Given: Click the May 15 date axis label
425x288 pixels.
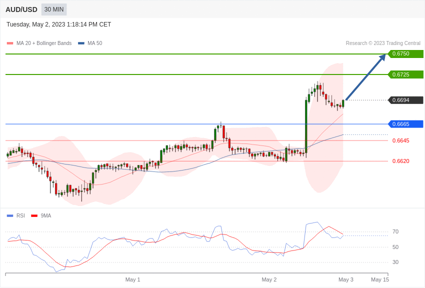Looking at the screenshot, I should pyautogui.click(x=380, y=279).
